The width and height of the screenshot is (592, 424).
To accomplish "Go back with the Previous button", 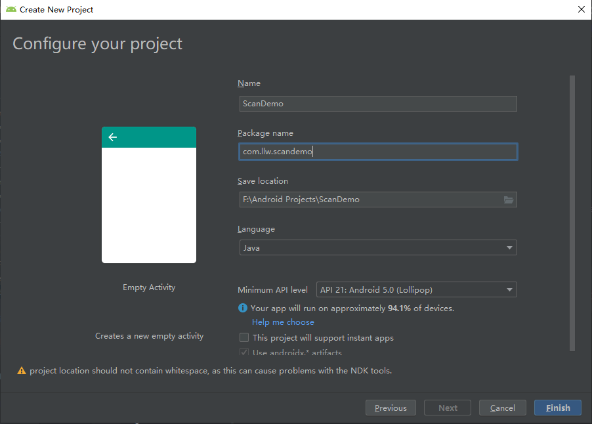I will 391,408.
